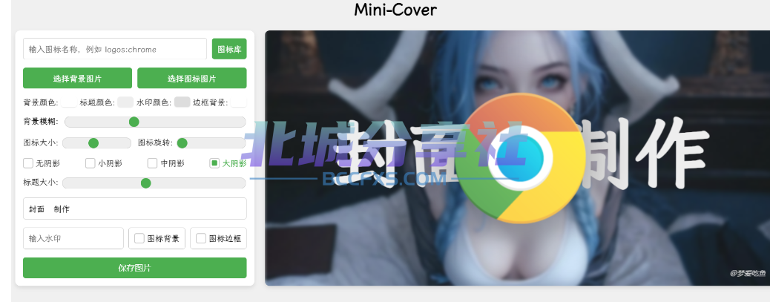Click the 背景模糊 label
The image size is (770, 302).
click(x=40, y=122)
